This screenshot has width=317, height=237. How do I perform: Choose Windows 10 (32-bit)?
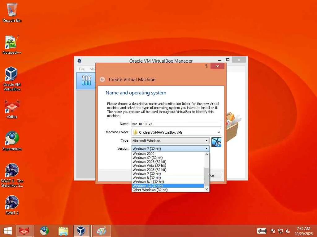168,185
